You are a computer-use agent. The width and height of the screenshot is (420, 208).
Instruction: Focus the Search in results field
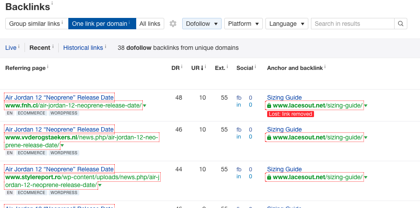[353, 24]
